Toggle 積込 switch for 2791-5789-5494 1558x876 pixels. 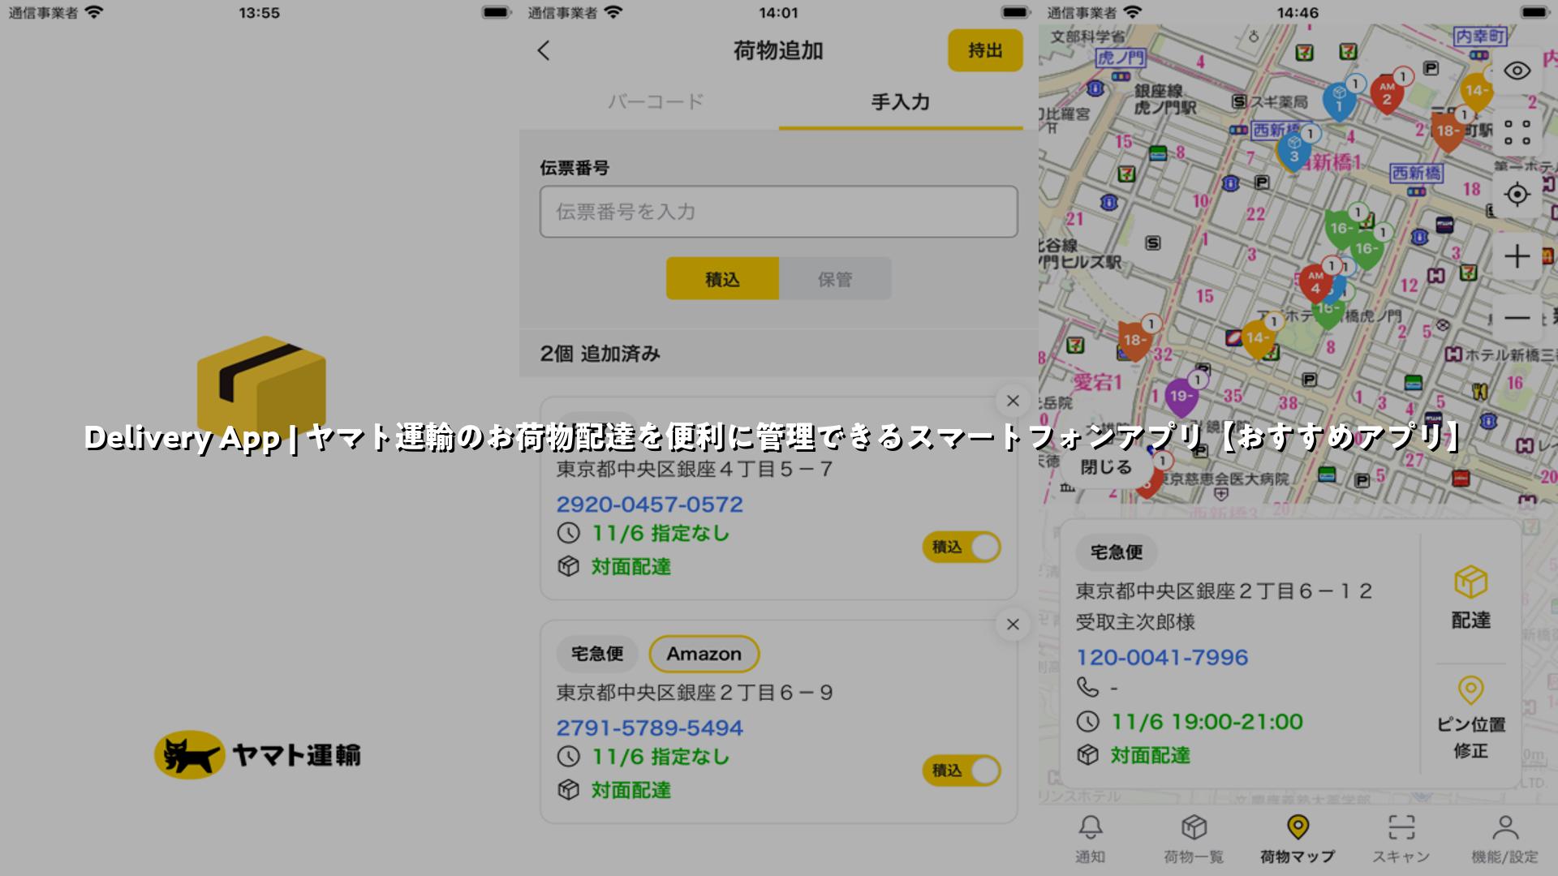(962, 771)
